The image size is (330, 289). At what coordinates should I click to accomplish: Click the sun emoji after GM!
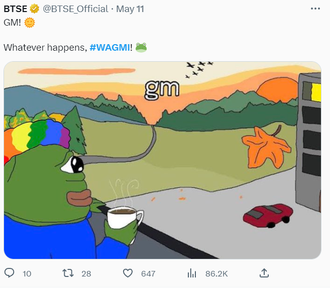pyautogui.click(x=30, y=23)
